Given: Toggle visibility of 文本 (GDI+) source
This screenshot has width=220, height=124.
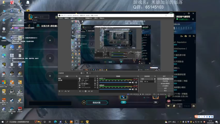Looking at the screenshot, I should (x=95, y=80).
